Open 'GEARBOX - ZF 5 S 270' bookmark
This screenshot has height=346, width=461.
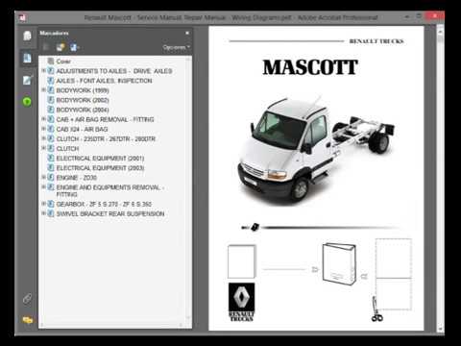[104, 204]
